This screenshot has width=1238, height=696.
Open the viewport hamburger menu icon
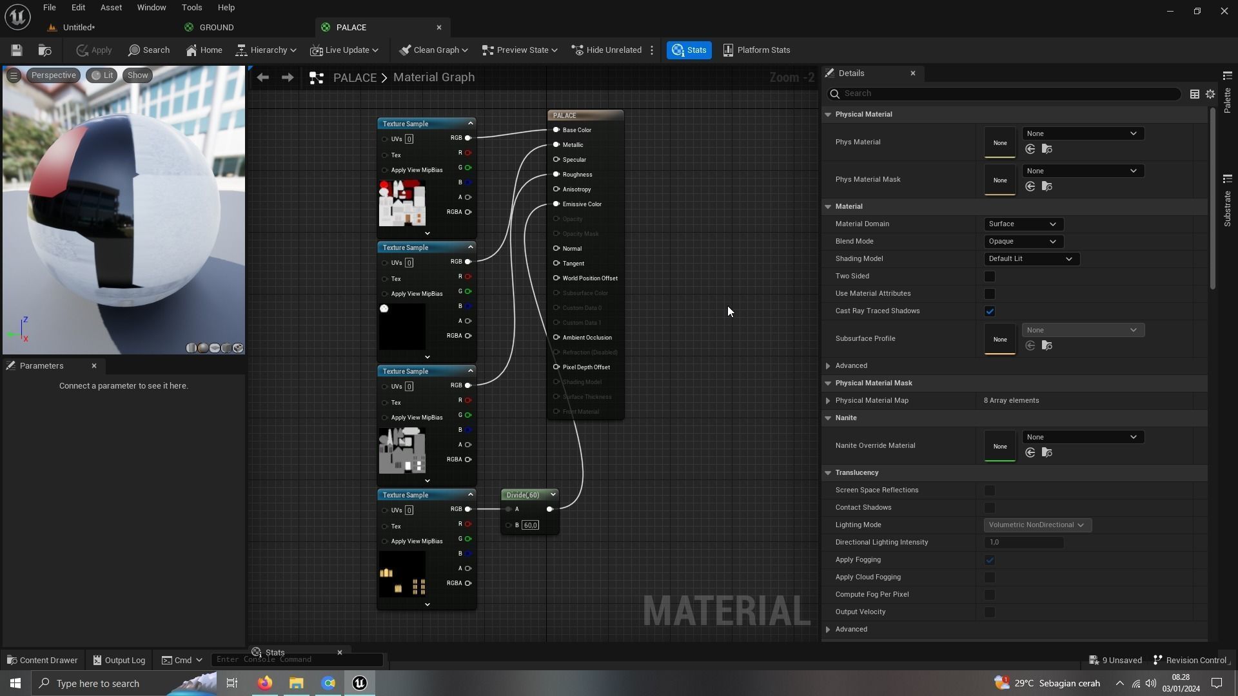click(x=14, y=75)
